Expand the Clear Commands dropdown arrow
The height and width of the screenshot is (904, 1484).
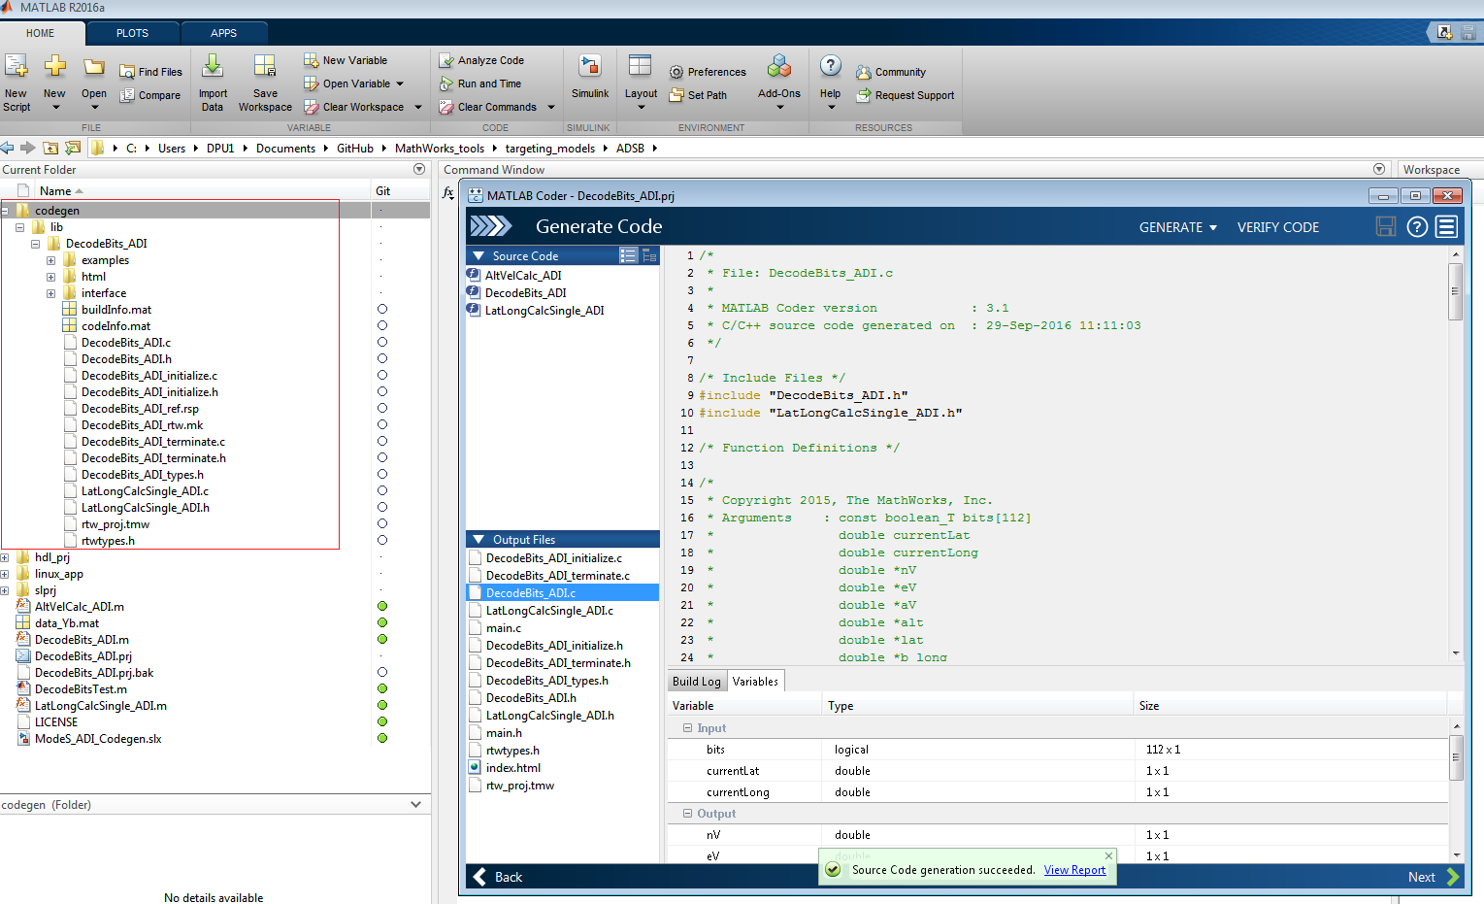pos(551,107)
